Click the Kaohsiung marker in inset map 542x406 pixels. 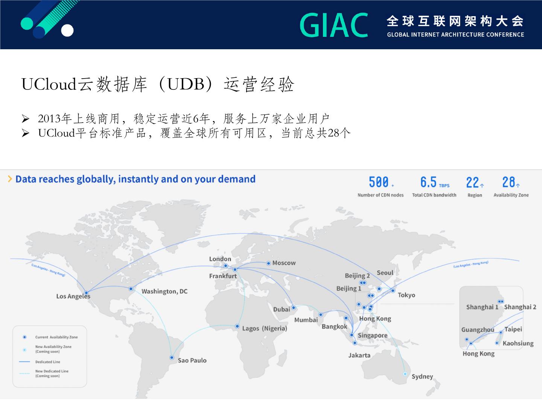(x=497, y=343)
